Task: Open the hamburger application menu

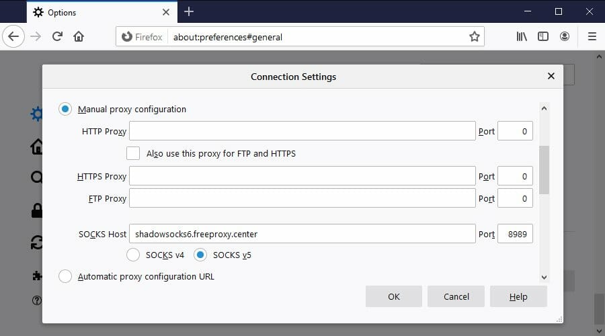Action: coord(592,37)
